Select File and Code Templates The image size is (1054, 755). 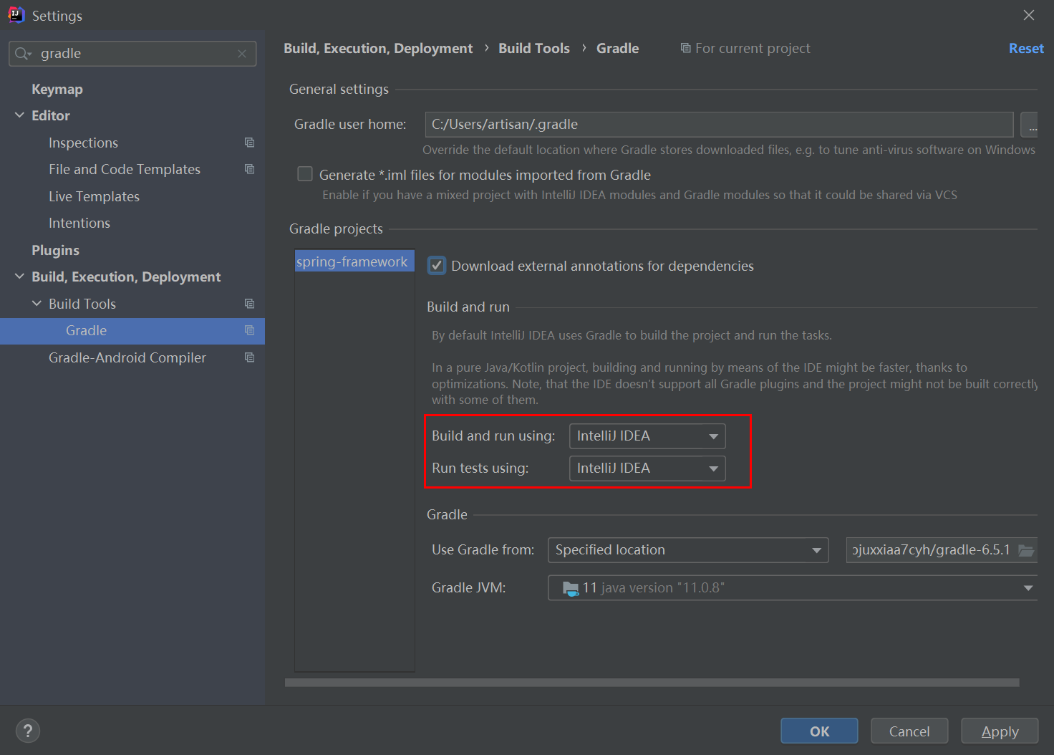pos(125,169)
